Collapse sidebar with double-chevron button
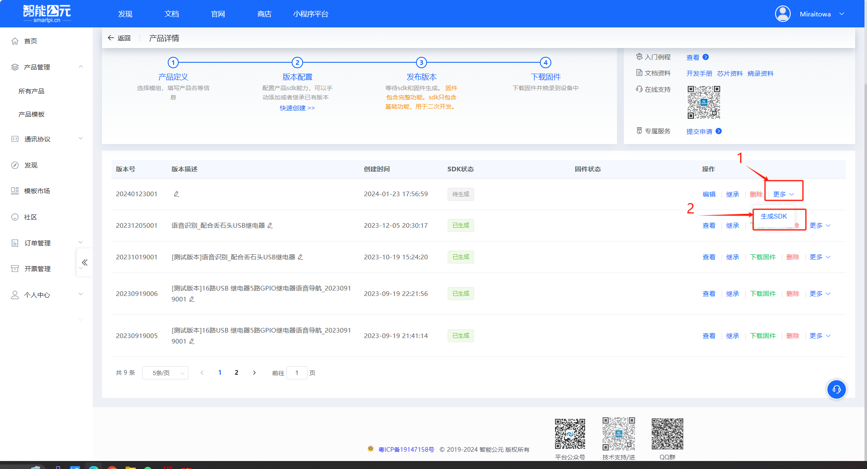Image resolution: width=867 pixels, height=469 pixels. click(85, 262)
